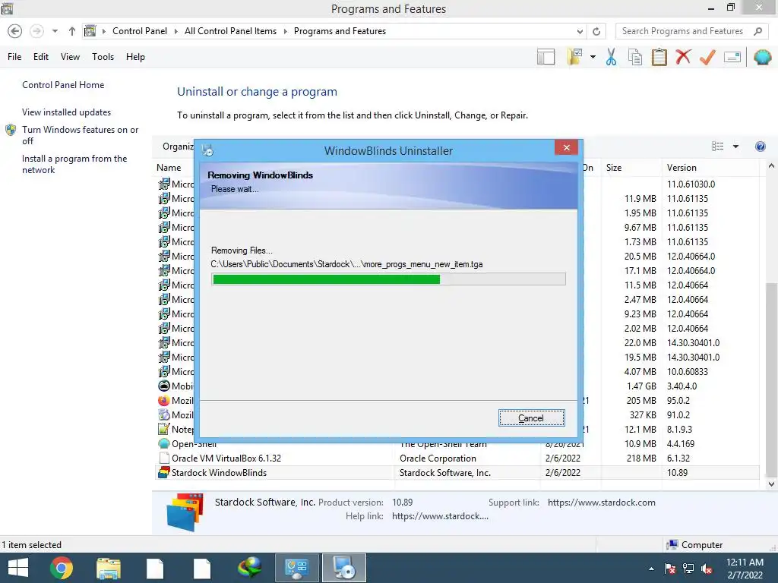Open the recent locations dropdown arrow

pyautogui.click(x=55, y=31)
